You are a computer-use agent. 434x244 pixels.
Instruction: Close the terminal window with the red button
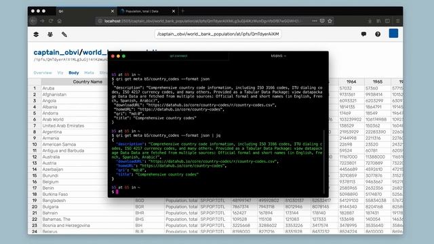point(113,56)
